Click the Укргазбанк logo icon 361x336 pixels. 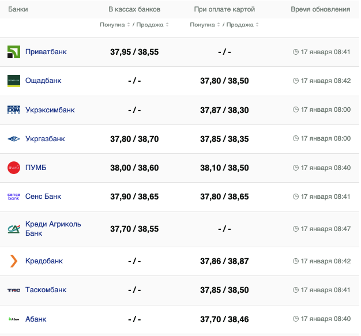(x=14, y=139)
